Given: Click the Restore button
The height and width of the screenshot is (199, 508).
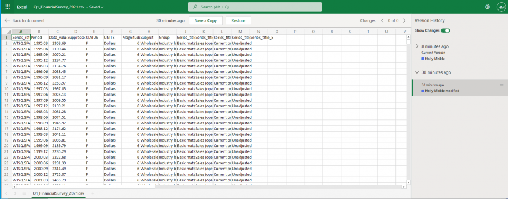Looking at the screenshot, I should 238,20.
